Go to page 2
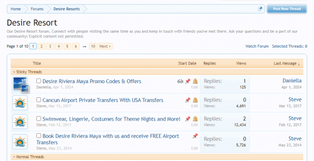The height and width of the screenshot is (161, 314). (41, 46)
